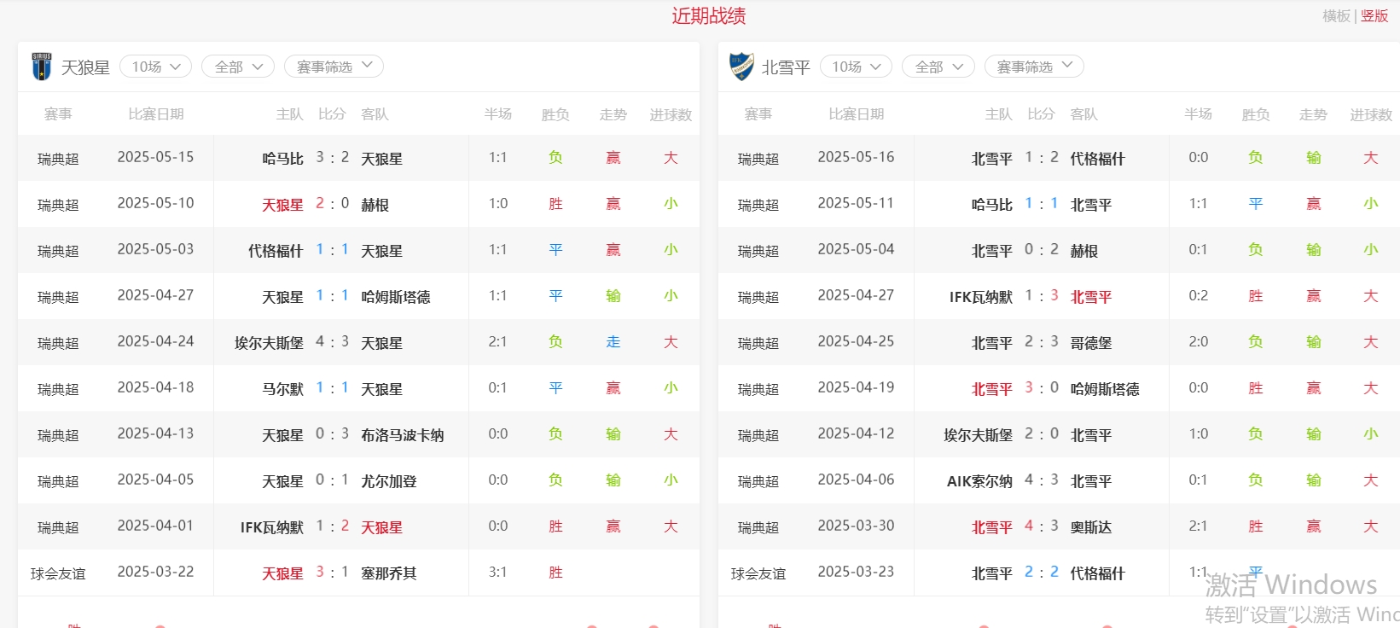Click the 北雪平 team crest icon

(741, 67)
